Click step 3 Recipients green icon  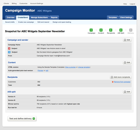click(x=111, y=30)
